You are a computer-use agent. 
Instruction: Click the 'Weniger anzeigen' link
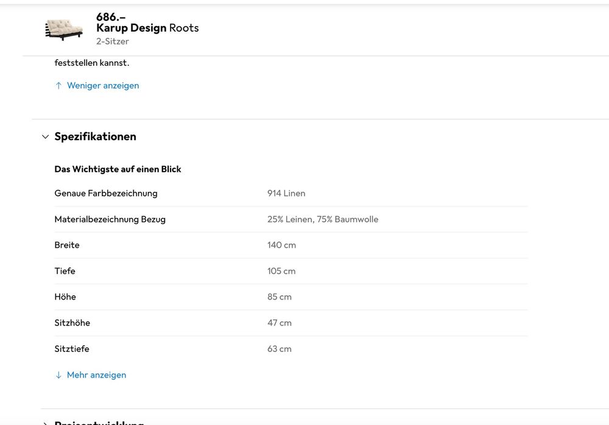click(103, 85)
